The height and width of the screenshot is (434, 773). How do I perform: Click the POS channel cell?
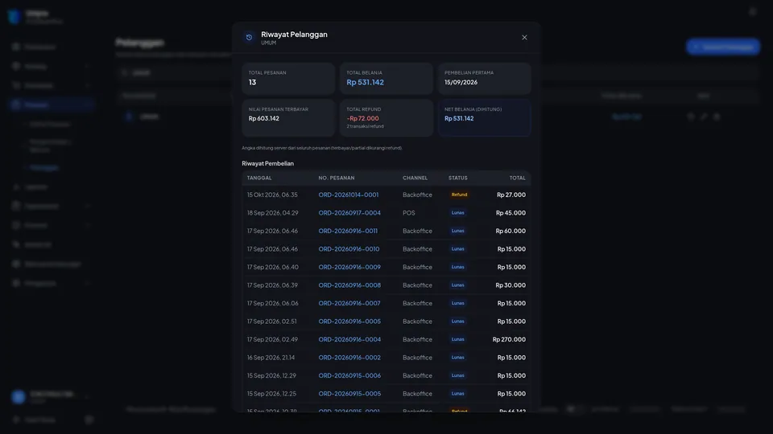[409, 213]
